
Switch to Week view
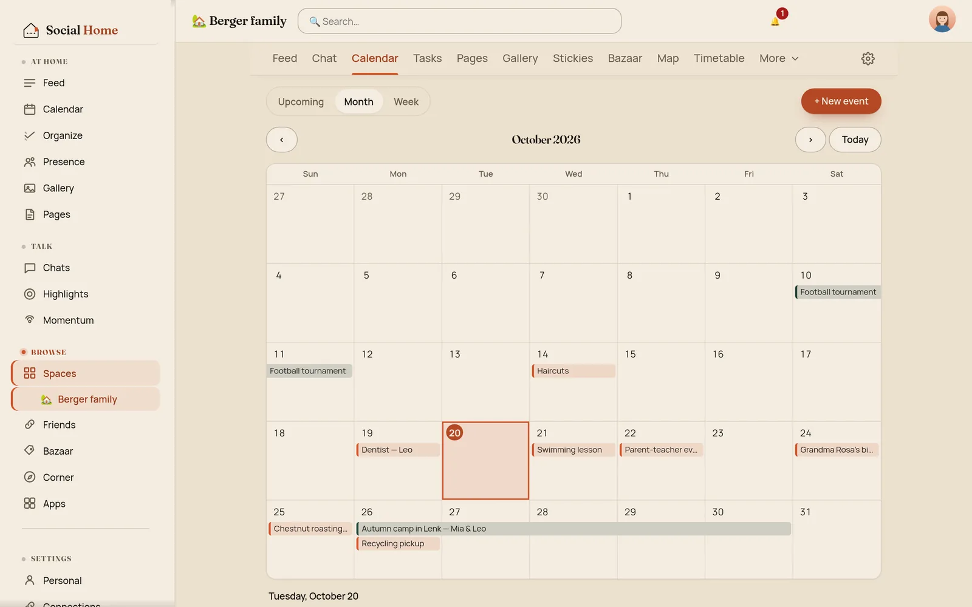coord(406,102)
